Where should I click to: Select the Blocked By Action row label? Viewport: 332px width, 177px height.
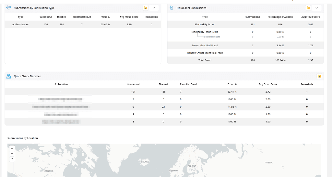[x=205, y=25]
